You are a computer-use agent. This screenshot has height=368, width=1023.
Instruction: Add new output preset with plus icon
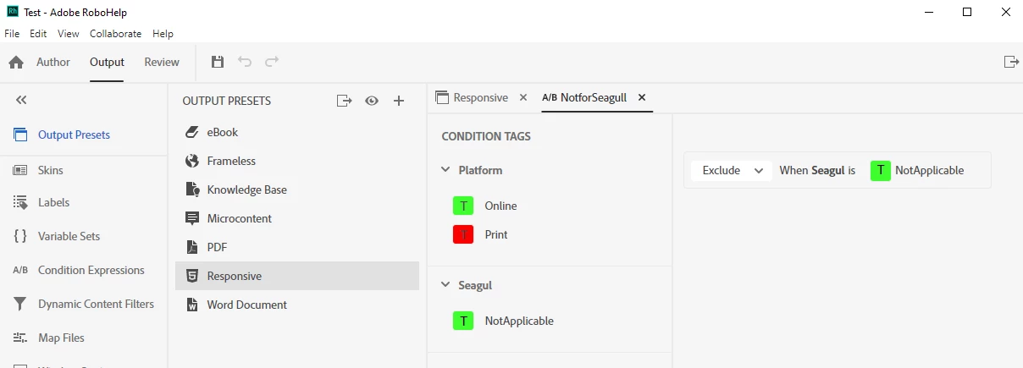tap(399, 101)
